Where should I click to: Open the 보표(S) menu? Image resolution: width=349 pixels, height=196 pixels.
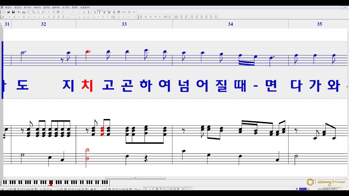tap(37, 7)
